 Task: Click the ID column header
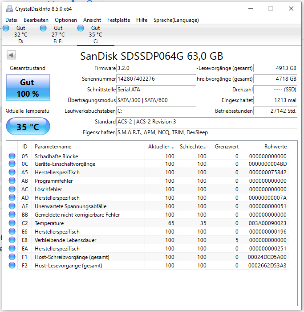[24, 147]
